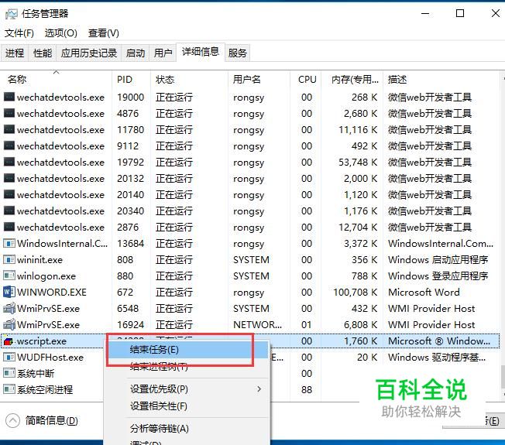Viewport: 505px width, 445px height.
Task: Switch to the 性能 tab
Action: tap(43, 53)
